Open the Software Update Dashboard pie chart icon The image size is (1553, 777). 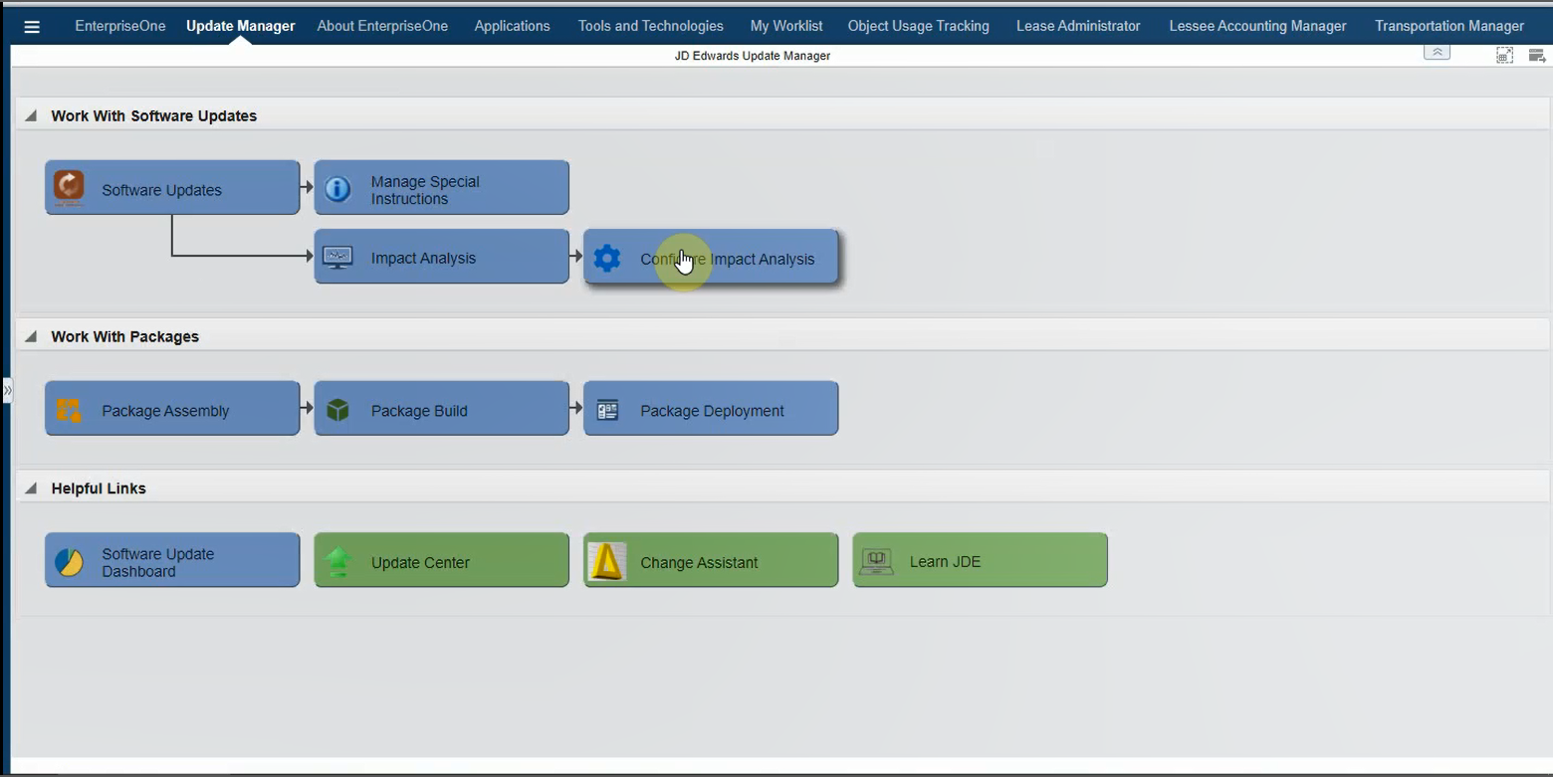coord(70,562)
